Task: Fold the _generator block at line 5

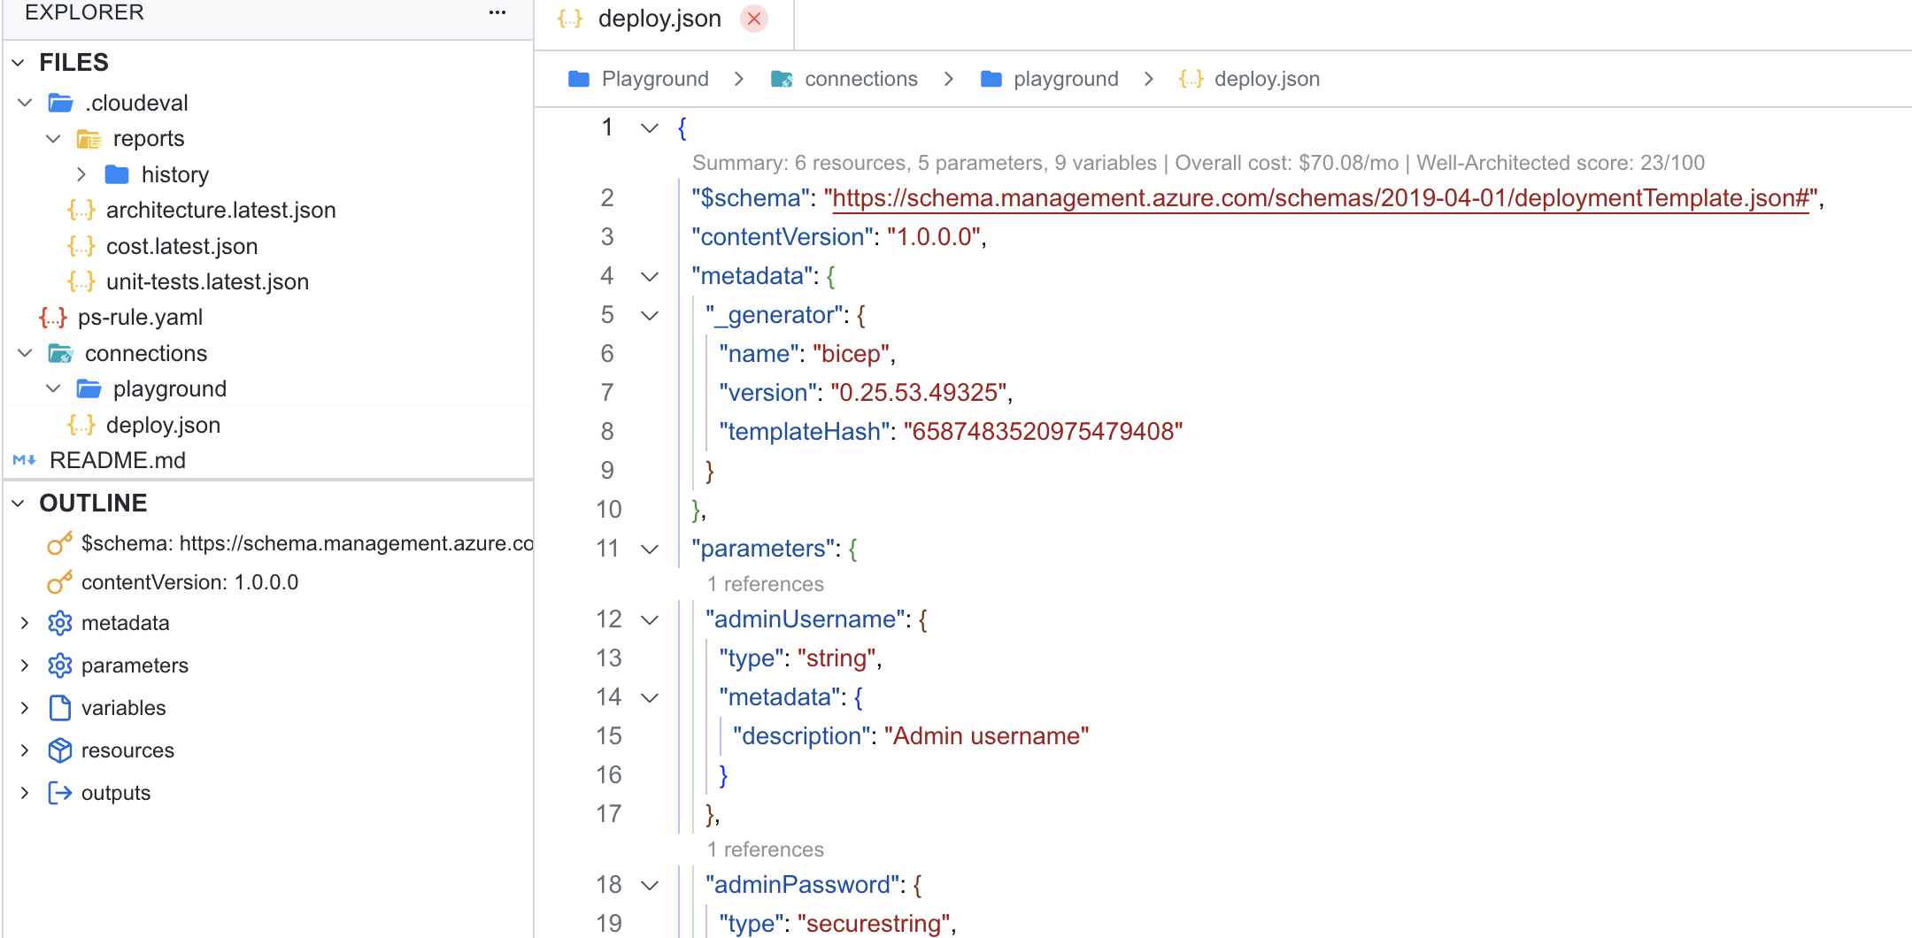Action: point(650,315)
